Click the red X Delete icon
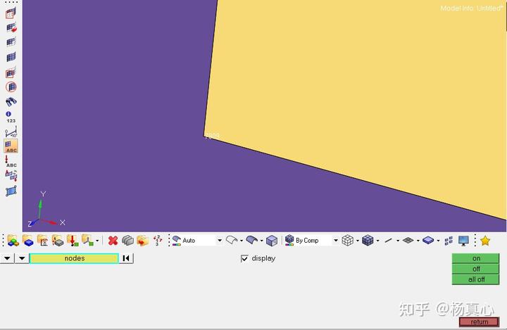Image resolution: width=507 pixels, height=330 pixels. [113, 241]
